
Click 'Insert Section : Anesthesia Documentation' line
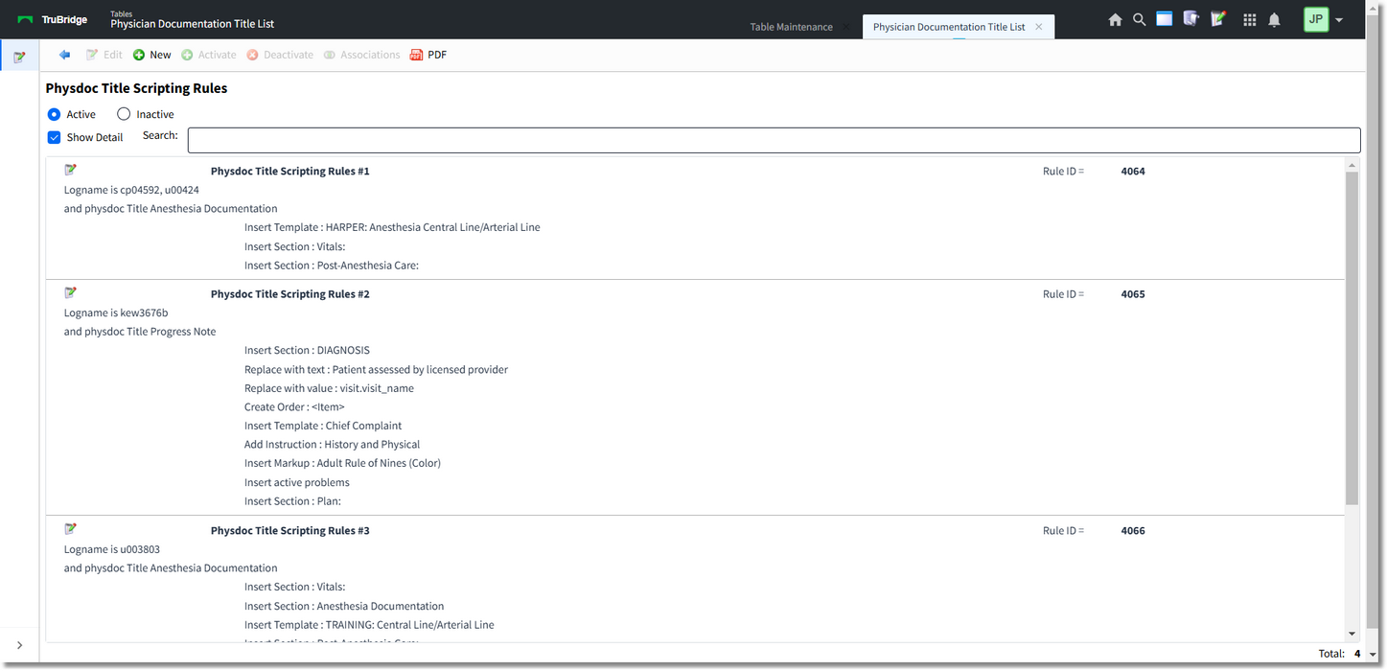(x=344, y=606)
